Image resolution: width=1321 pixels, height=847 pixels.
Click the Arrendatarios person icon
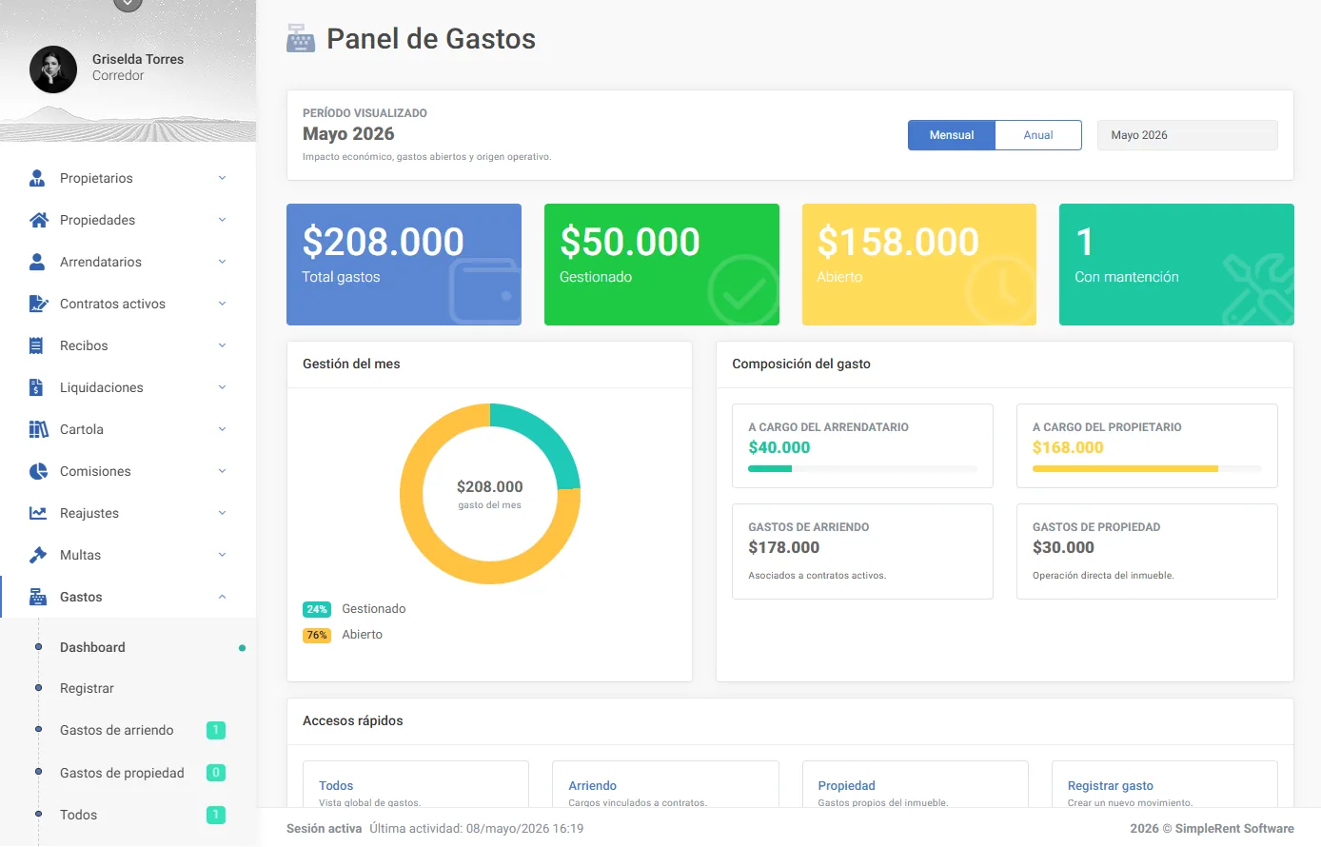click(37, 262)
